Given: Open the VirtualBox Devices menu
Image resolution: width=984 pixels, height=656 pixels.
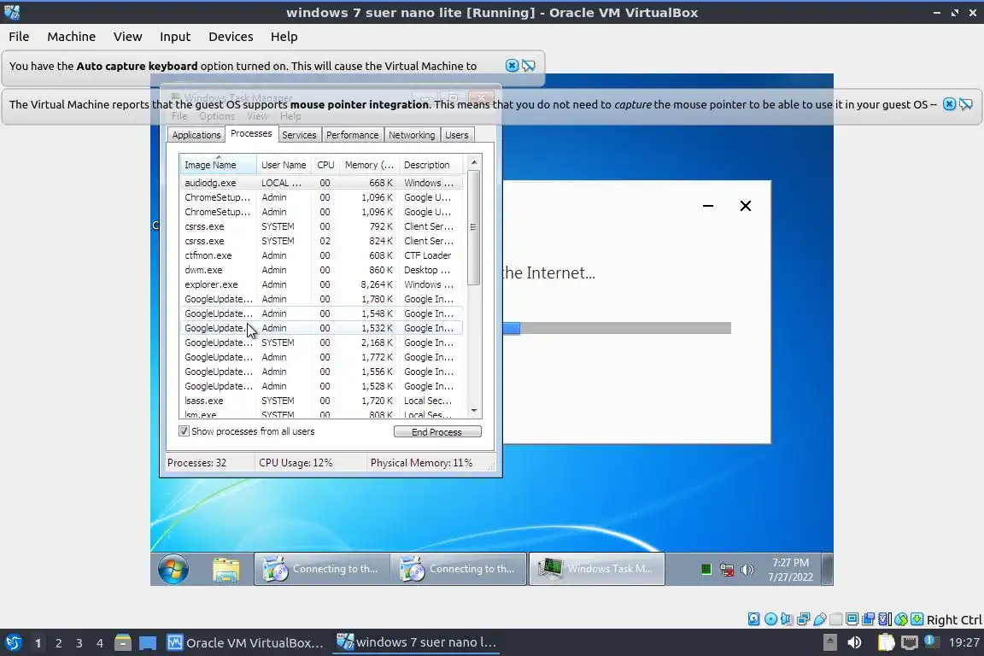Looking at the screenshot, I should point(231,37).
